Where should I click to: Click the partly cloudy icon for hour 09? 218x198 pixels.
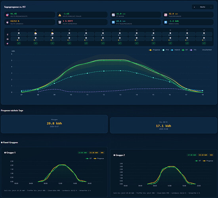coord(52,33)
